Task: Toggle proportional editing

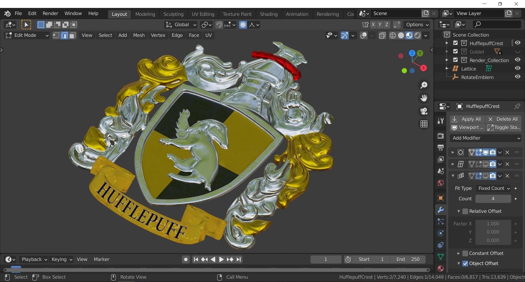Action: click(243, 25)
